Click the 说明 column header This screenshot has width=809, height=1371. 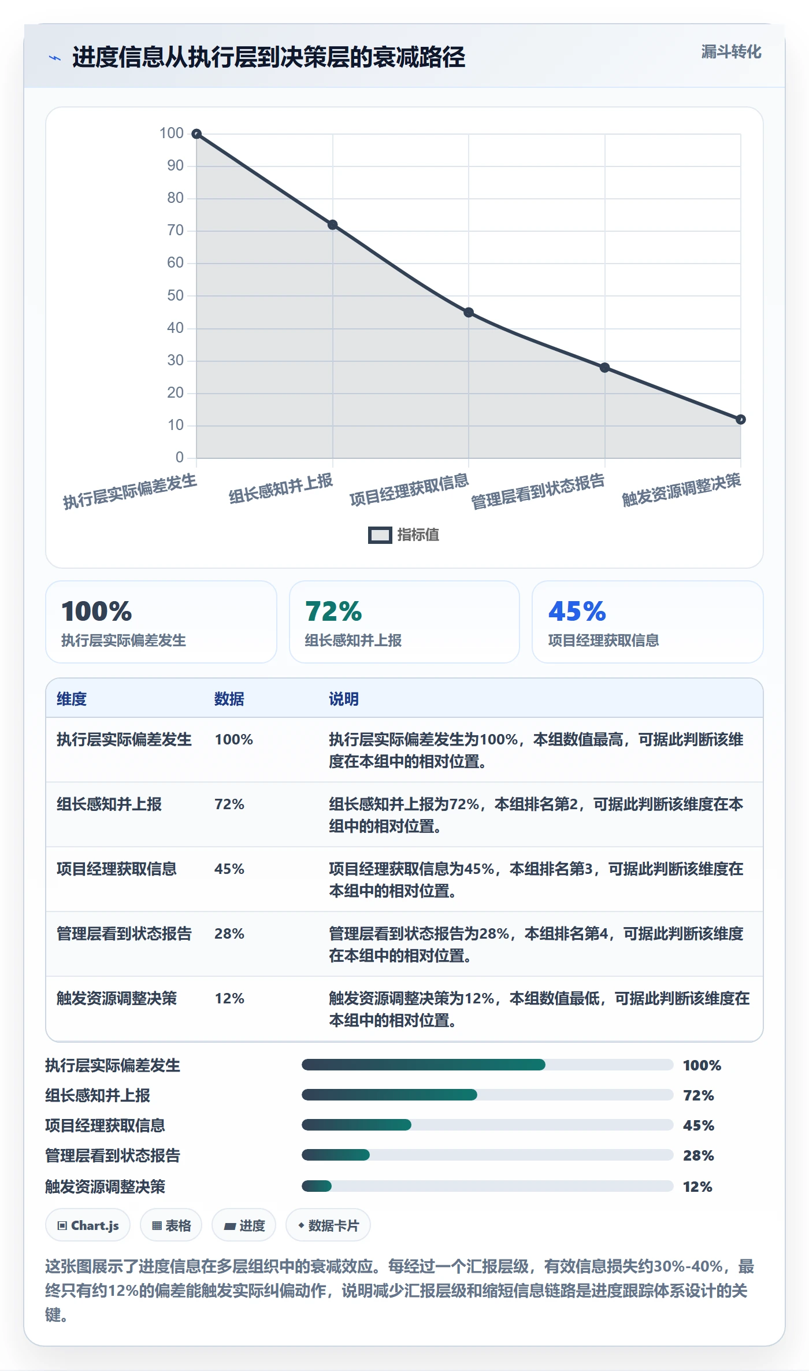pos(344,699)
